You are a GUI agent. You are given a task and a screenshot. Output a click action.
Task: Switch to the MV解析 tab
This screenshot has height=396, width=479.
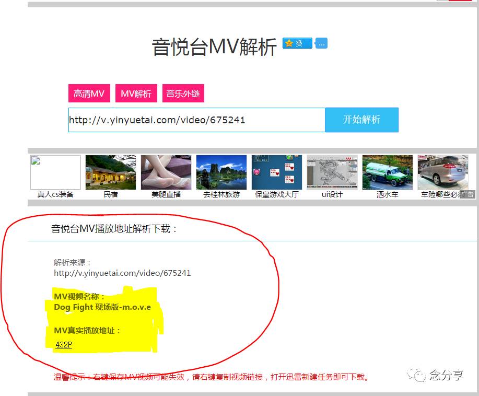(x=136, y=94)
